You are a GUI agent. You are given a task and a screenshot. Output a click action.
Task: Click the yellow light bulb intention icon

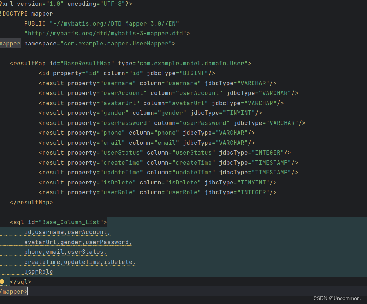(2, 282)
